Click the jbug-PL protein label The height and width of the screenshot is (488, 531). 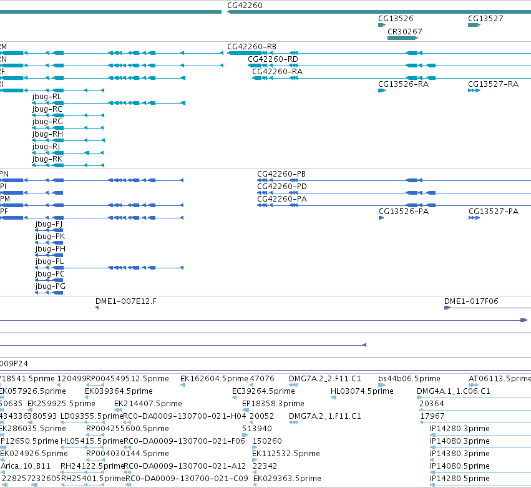pyautogui.click(x=49, y=261)
